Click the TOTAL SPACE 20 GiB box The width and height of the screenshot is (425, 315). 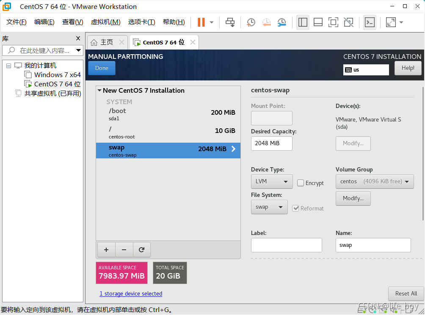(170, 273)
